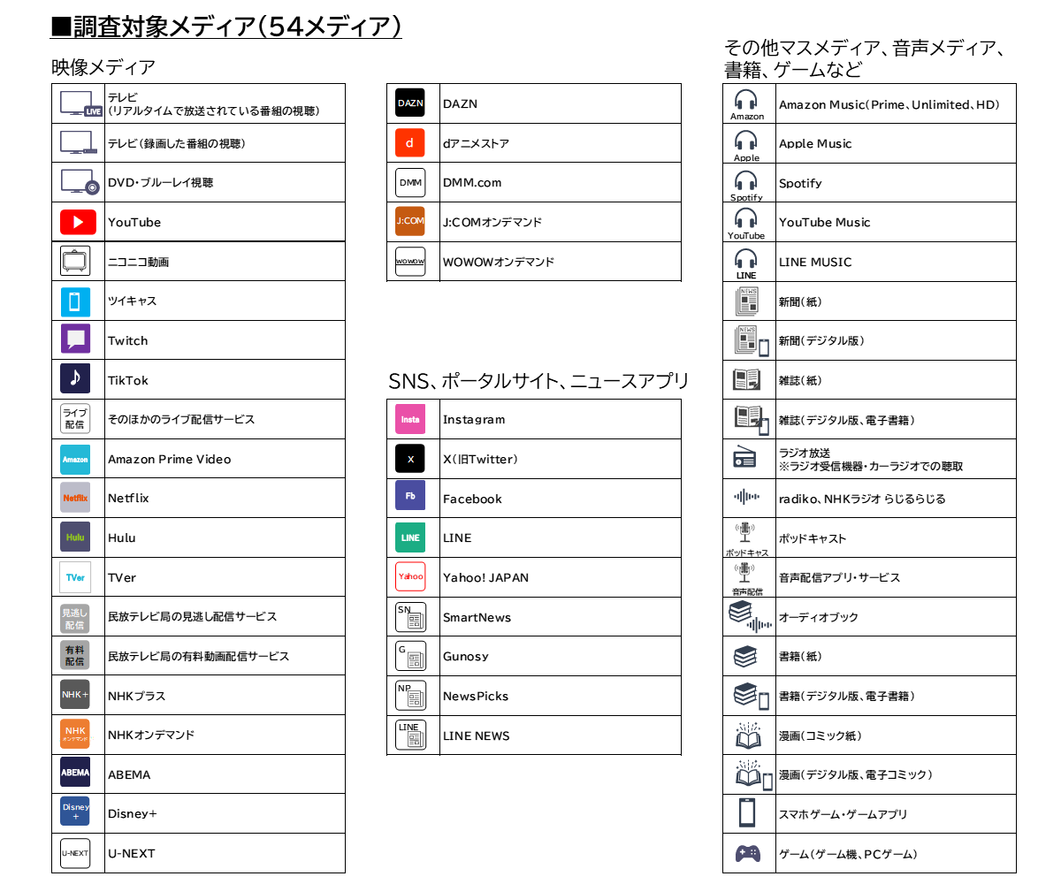Click the red YouTube play icon
This screenshot has width=1061, height=884.
pyautogui.click(x=78, y=222)
